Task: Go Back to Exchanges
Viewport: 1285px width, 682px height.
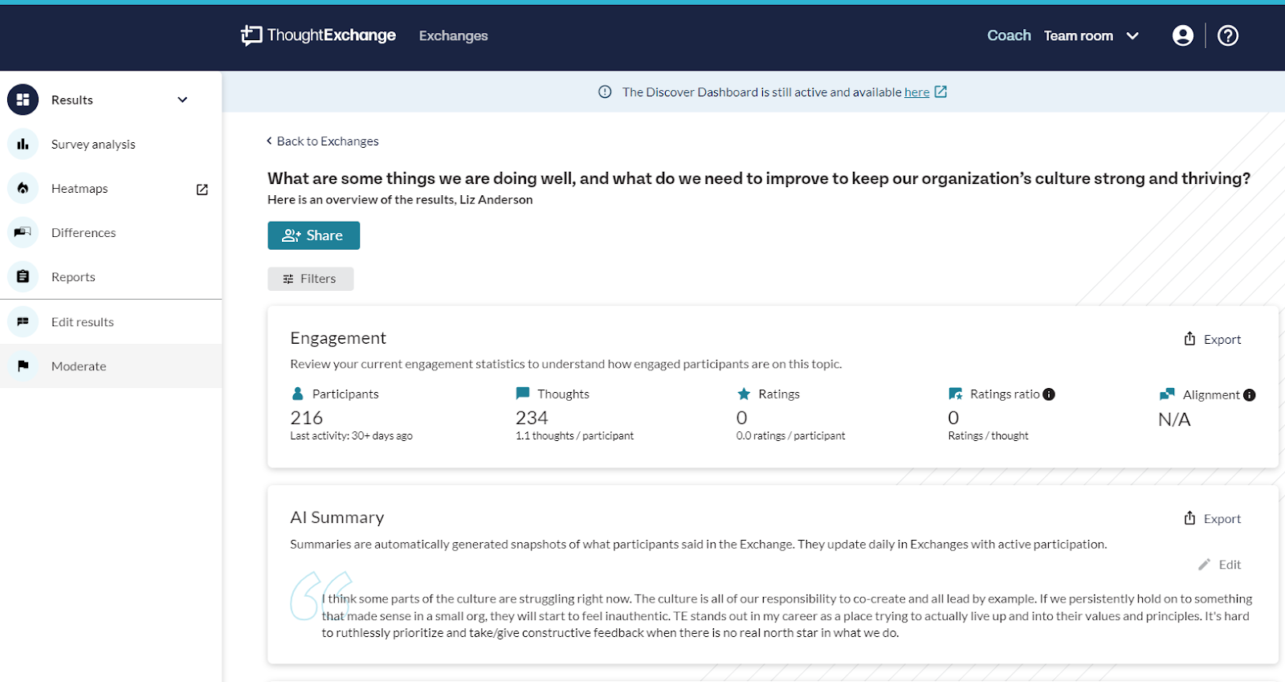Action: 323,141
